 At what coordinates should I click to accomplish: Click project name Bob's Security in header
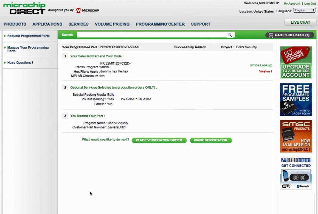coord(246,47)
